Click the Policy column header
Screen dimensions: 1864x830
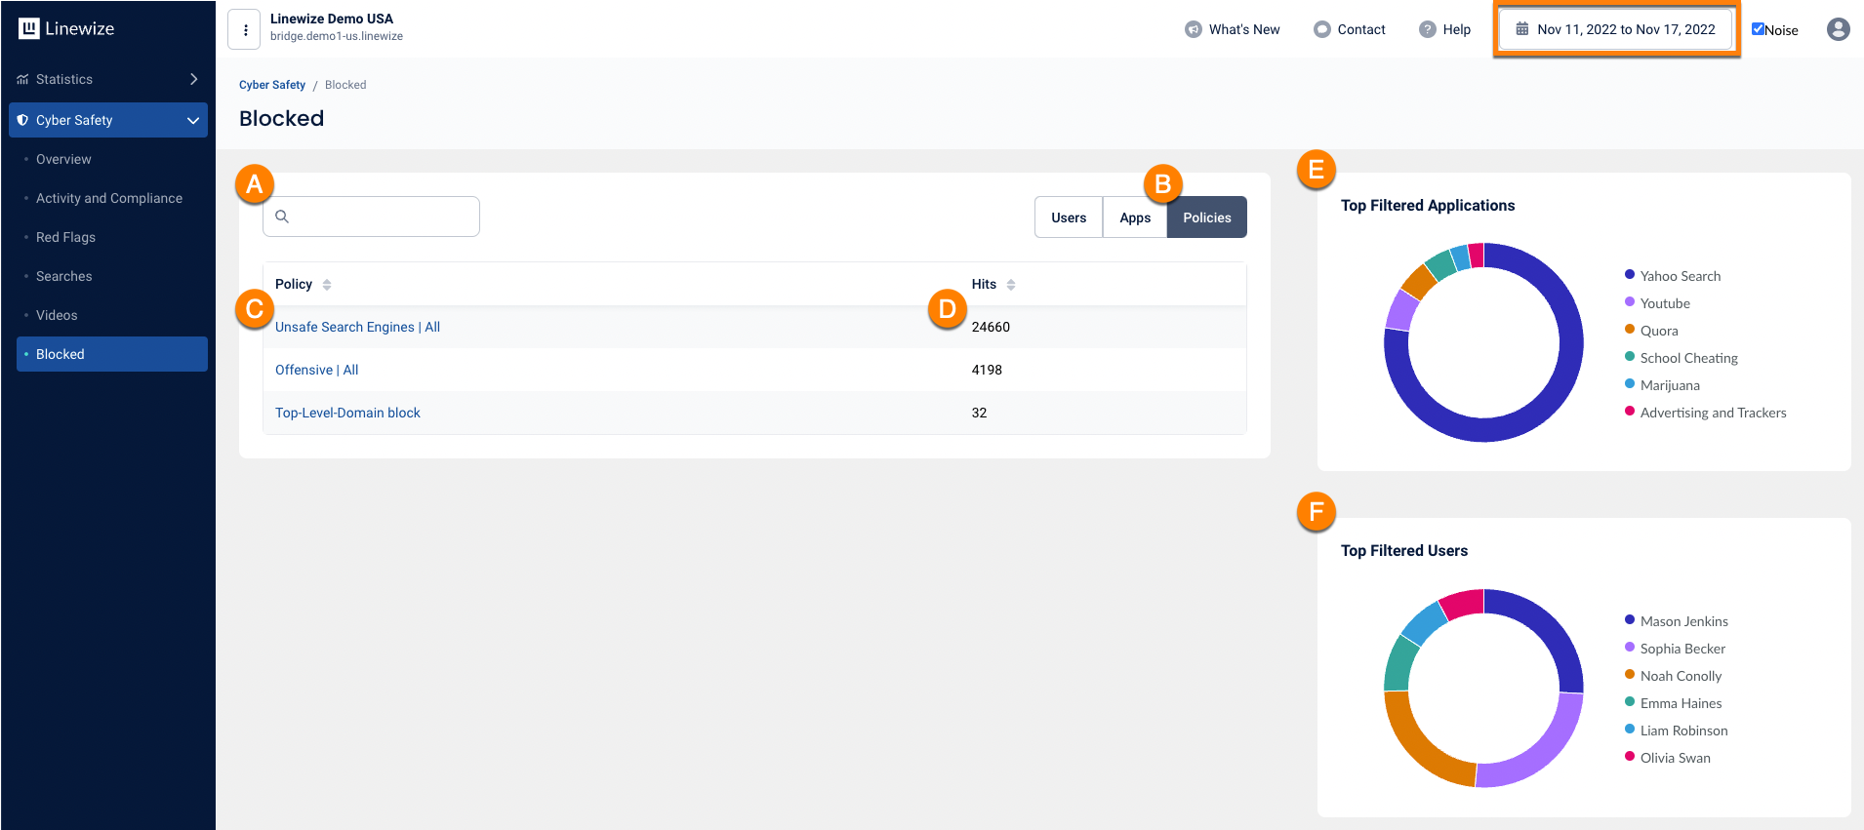[294, 284]
